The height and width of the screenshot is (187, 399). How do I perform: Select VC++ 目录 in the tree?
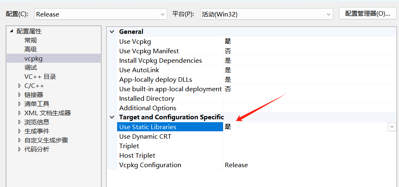pos(40,77)
